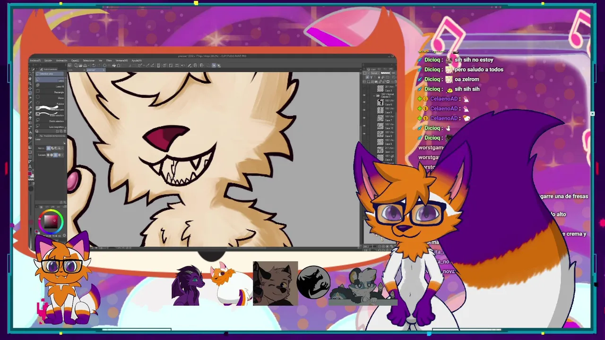The height and width of the screenshot is (340, 605).
Task: Select the Auto select wand tool
Action: click(30, 98)
